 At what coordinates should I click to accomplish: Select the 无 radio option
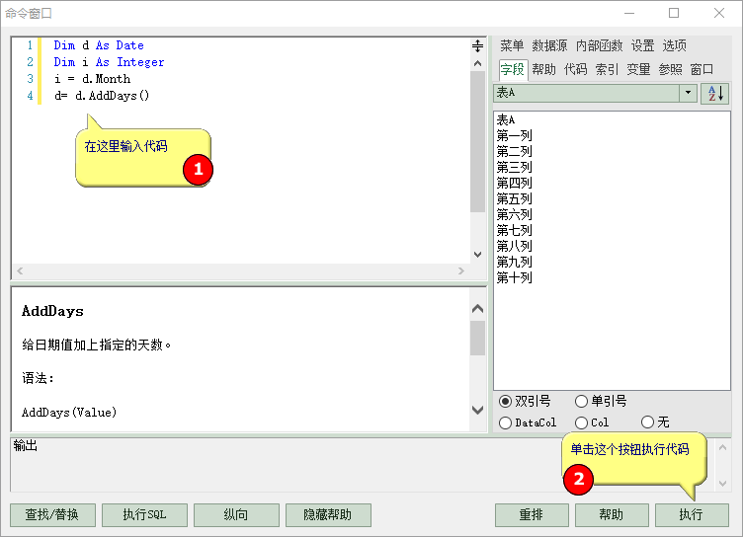[x=648, y=422]
